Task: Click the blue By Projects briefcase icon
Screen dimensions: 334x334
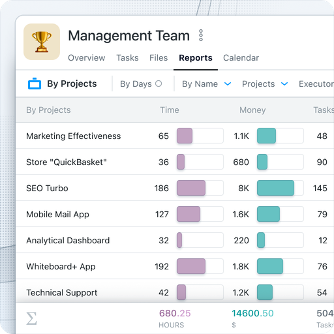Action: (x=35, y=83)
